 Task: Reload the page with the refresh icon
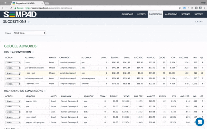tap(11, 8)
